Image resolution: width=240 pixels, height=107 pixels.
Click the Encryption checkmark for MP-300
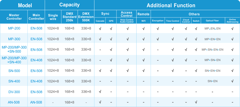point(158,39)
